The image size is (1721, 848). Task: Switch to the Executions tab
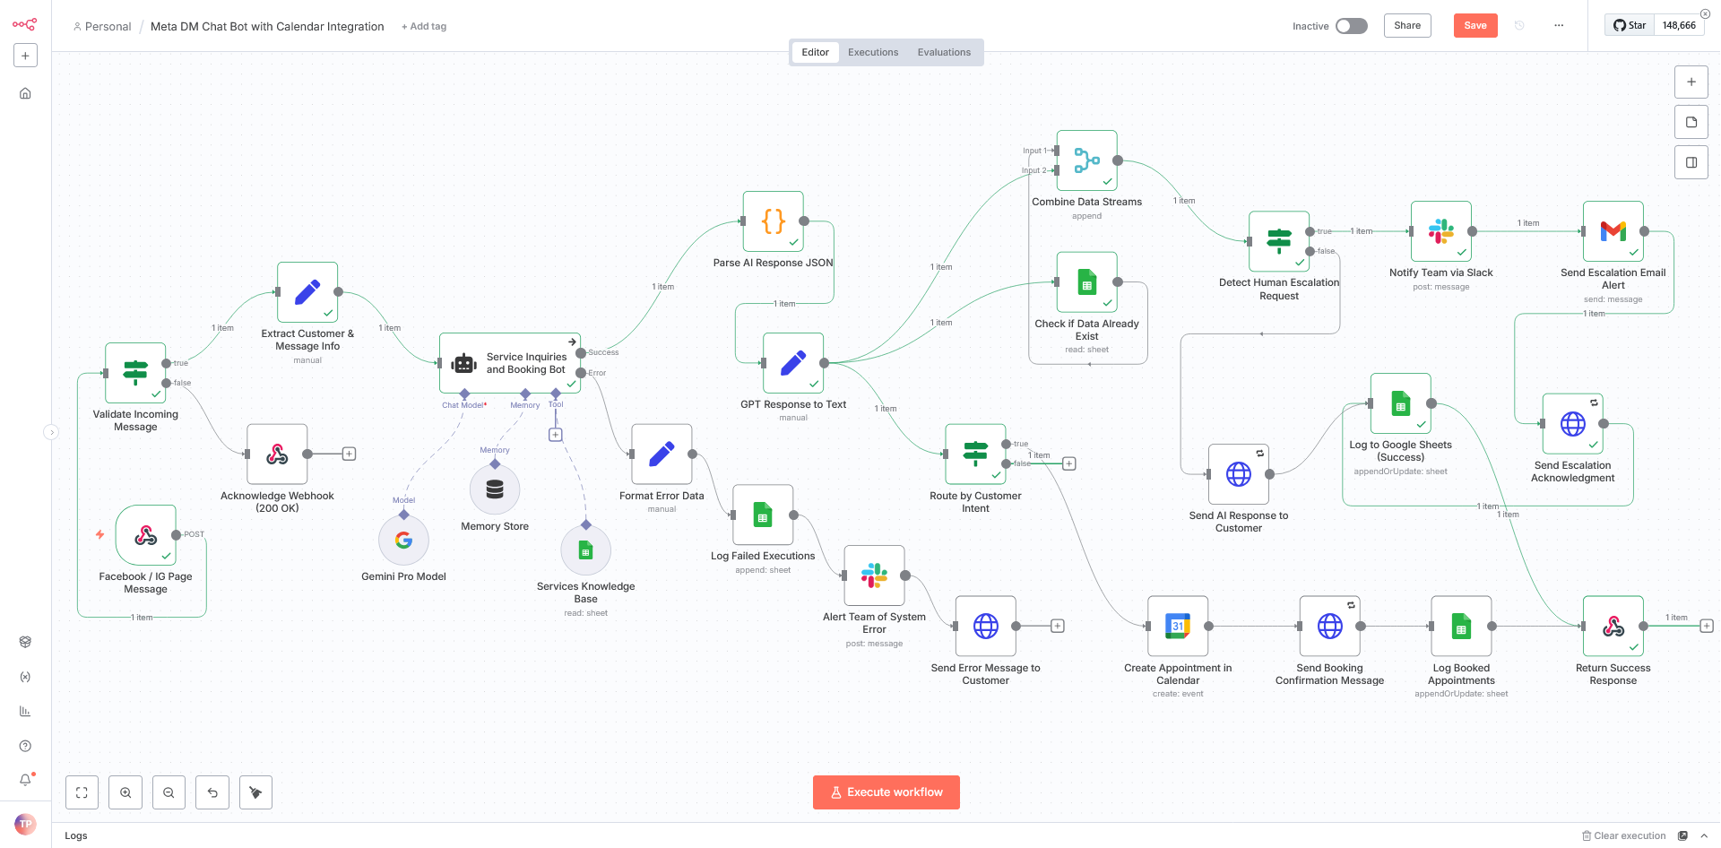(x=872, y=52)
